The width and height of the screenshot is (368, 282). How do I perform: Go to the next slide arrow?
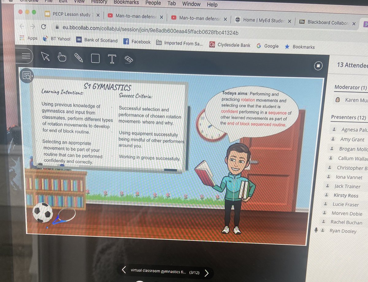tap(207, 273)
